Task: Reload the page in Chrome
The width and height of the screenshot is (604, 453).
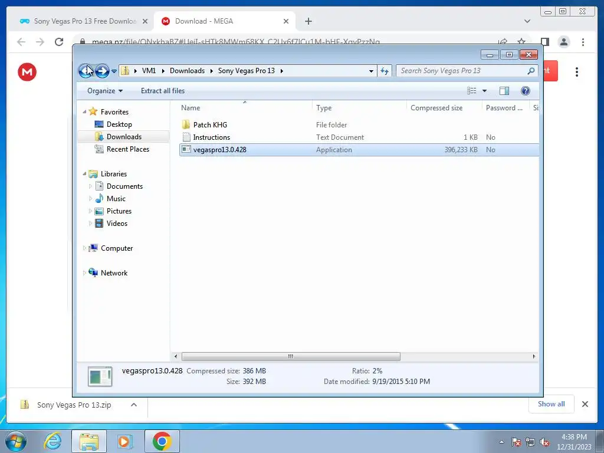Action: pyautogui.click(x=58, y=42)
